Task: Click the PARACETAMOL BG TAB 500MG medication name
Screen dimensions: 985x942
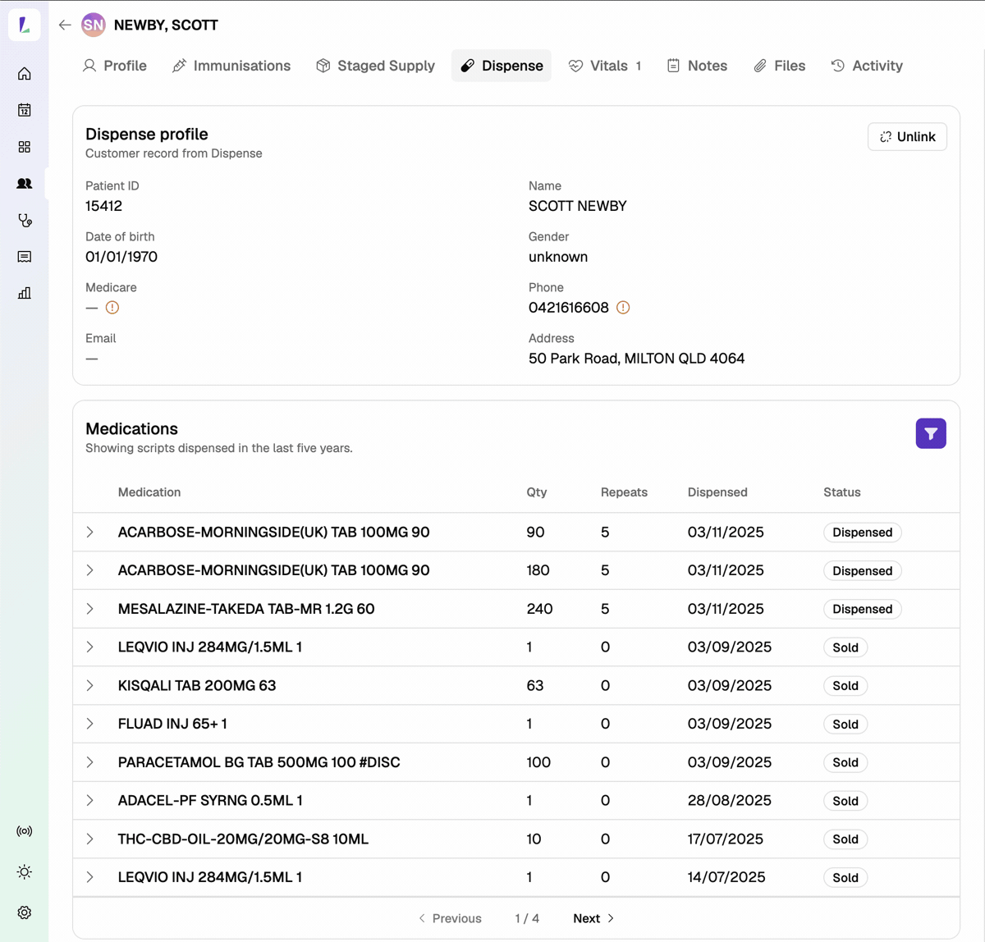Action: point(259,762)
